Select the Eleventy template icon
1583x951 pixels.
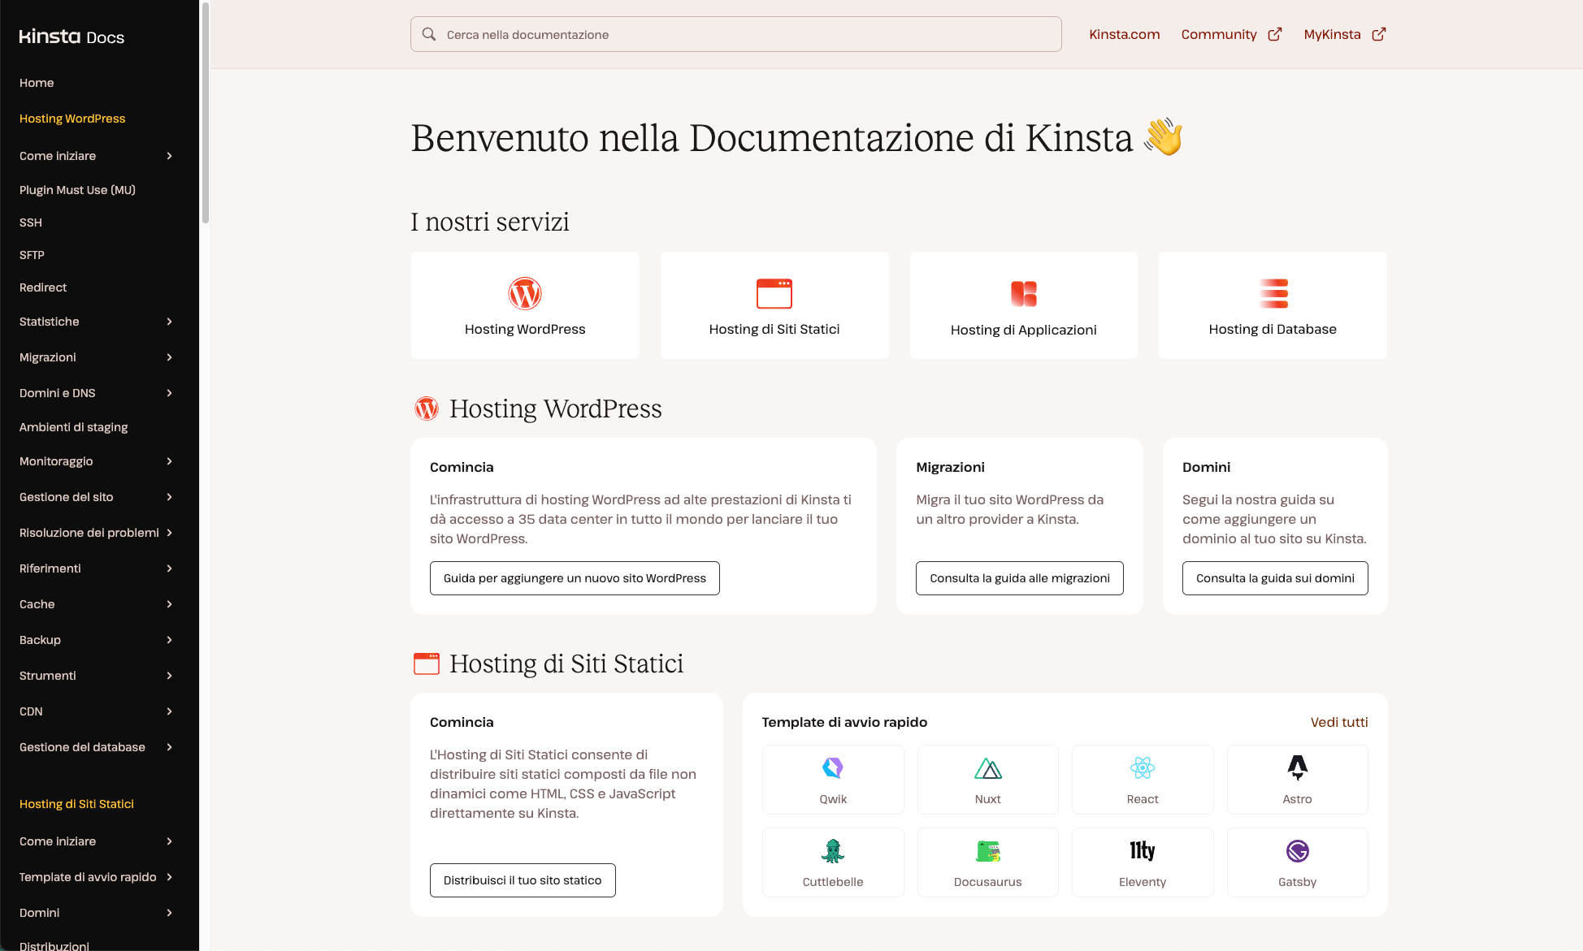[x=1142, y=850]
